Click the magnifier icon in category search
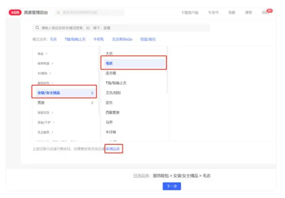This screenshot has width=285, height=198. 37,28
